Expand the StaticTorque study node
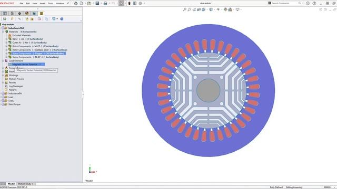 pyautogui.click(x=3, y=104)
